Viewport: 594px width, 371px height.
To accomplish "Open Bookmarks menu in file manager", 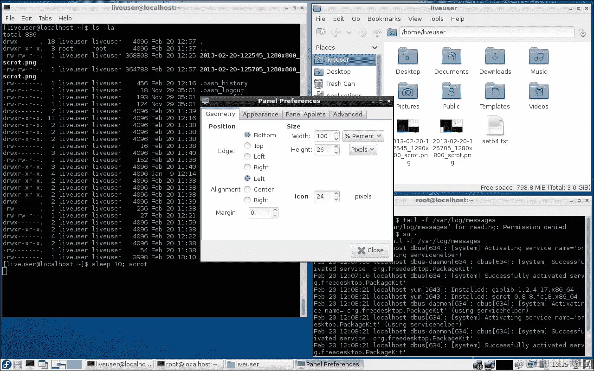I will point(384,19).
